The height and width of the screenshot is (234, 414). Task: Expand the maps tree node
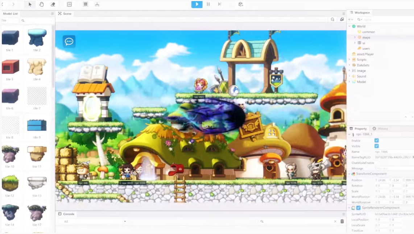click(355, 37)
